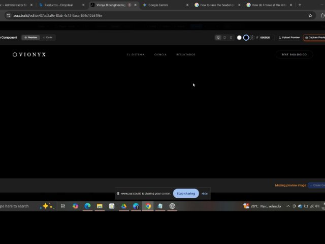Click the Upload Preview button
Viewport: 325px width, 244px height.
[289, 37]
